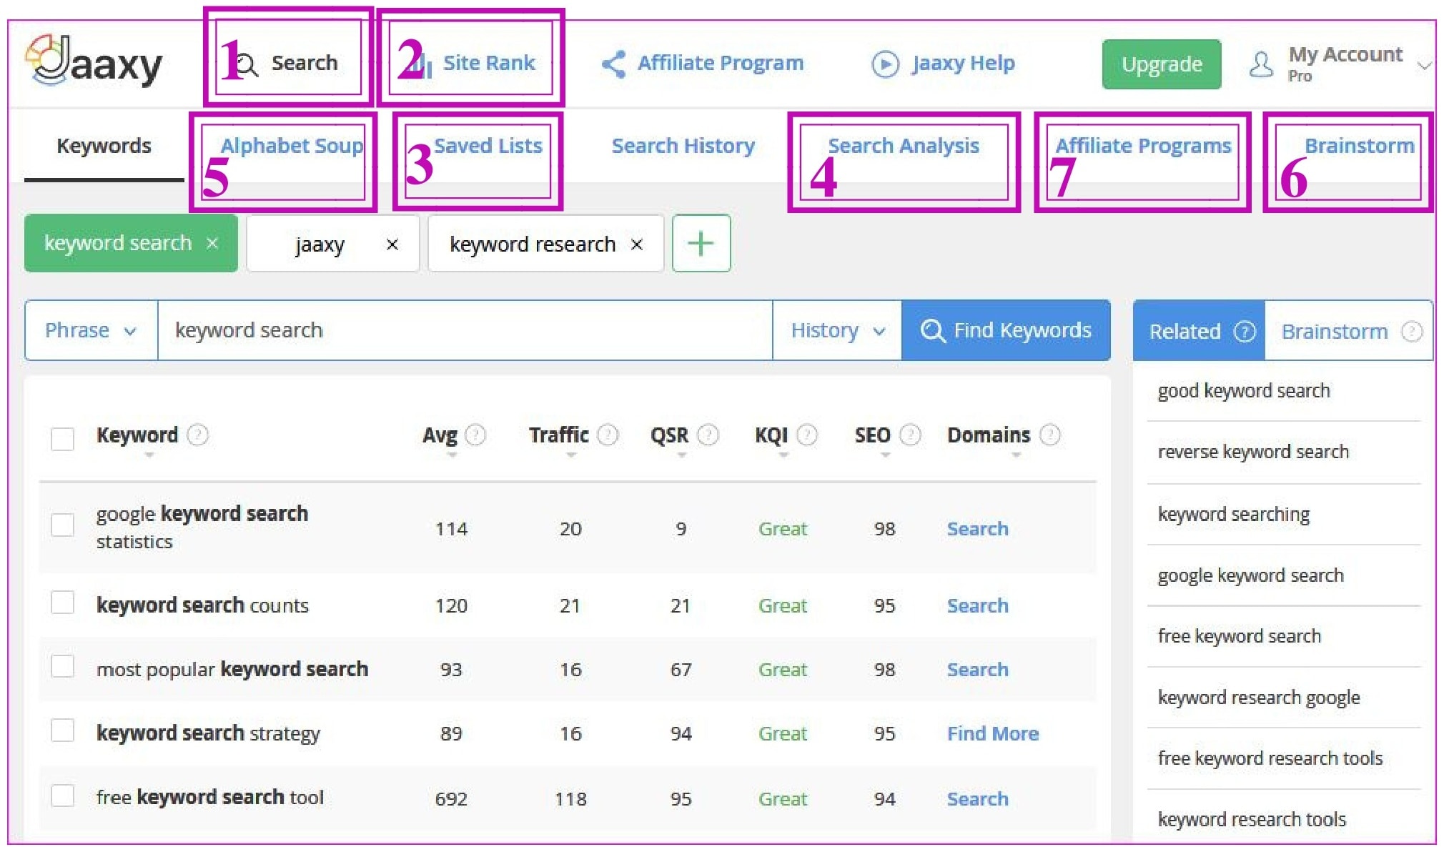1444x847 pixels.
Task: Sort by the KQI column arrow
Action: (x=783, y=455)
